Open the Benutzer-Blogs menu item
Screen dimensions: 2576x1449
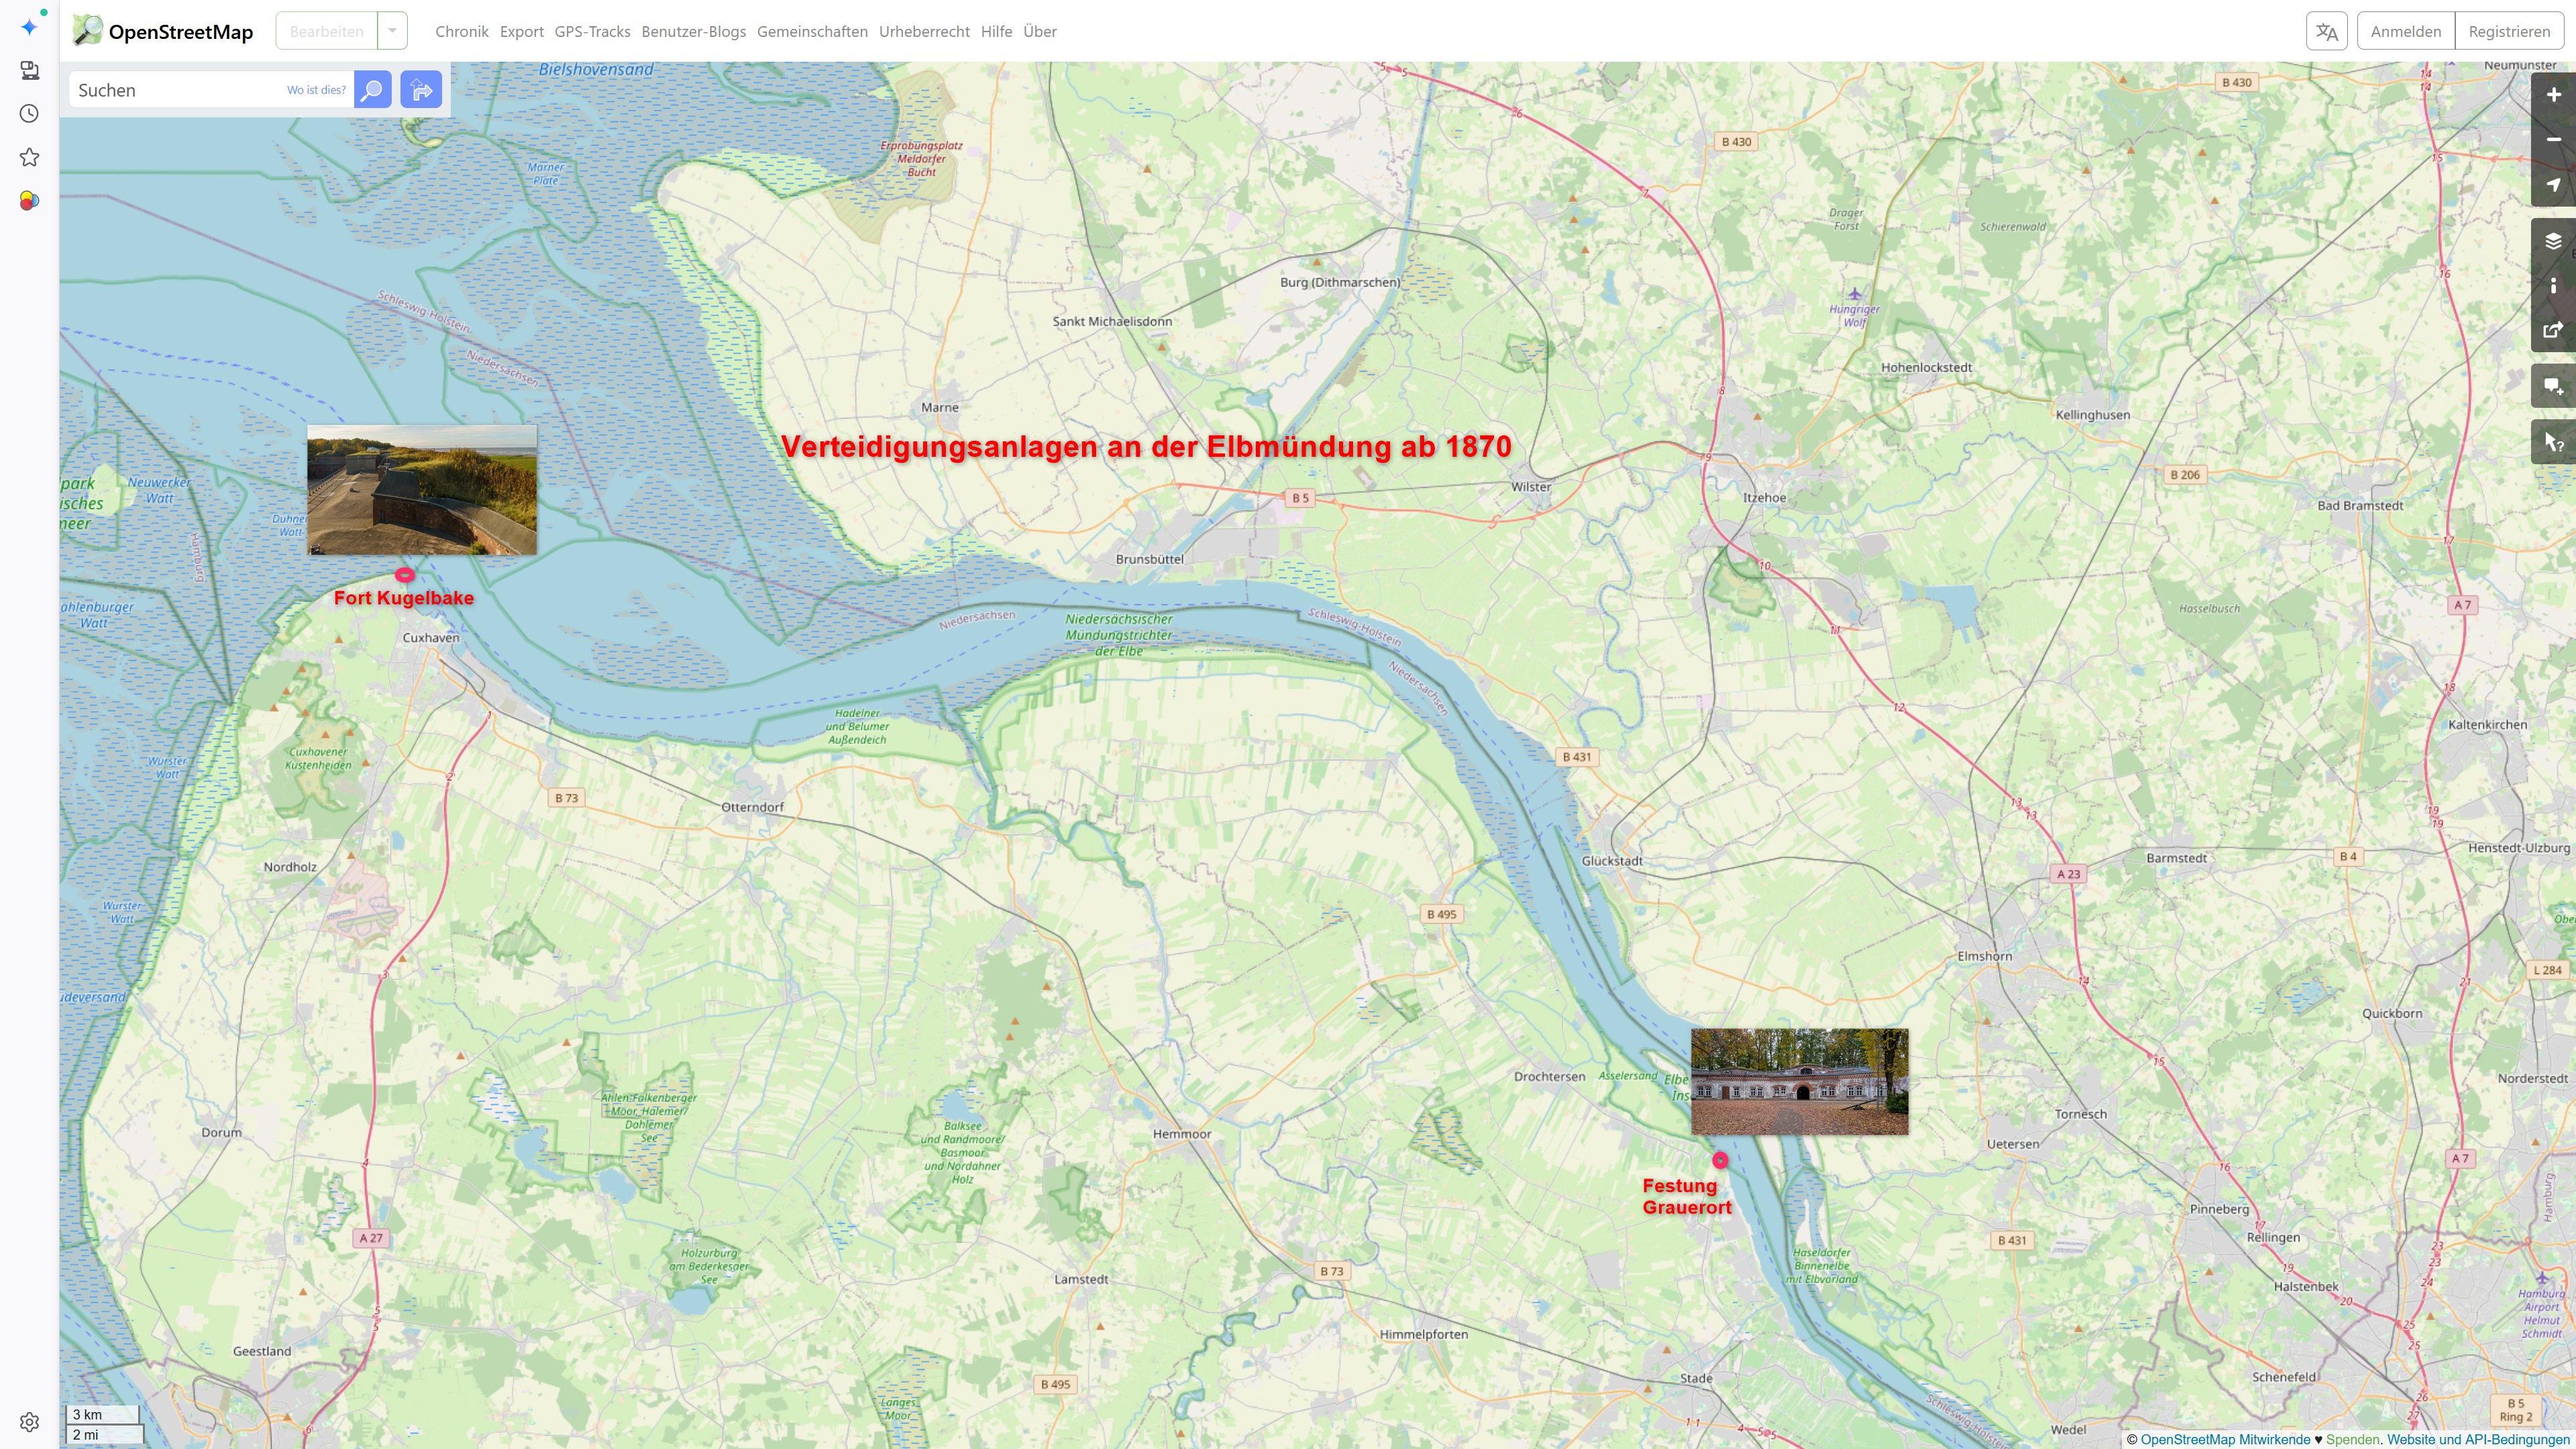coord(693,31)
